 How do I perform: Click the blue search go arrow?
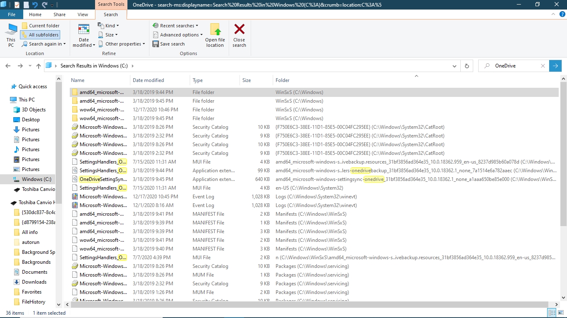(x=555, y=66)
